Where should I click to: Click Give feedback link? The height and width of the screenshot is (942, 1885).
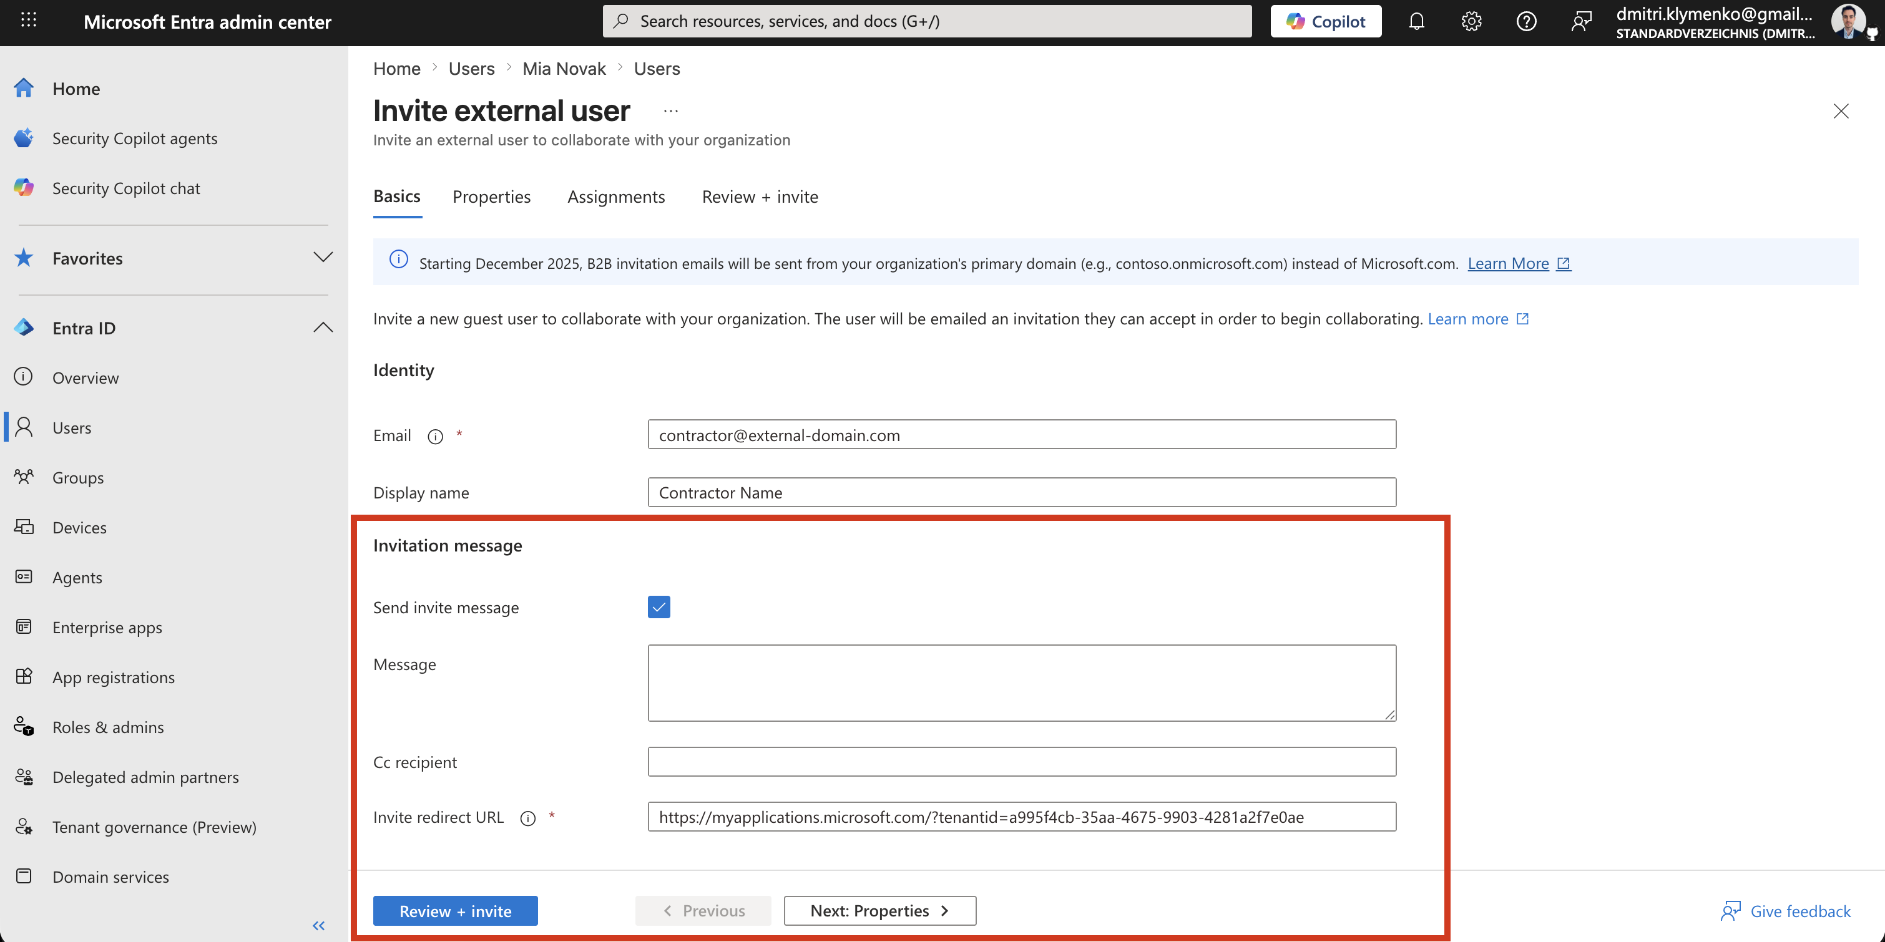click(1786, 911)
